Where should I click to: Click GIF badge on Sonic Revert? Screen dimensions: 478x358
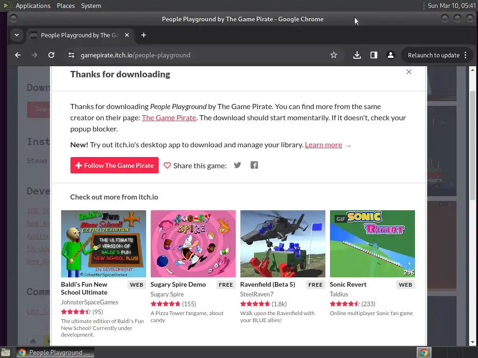pyautogui.click(x=340, y=219)
